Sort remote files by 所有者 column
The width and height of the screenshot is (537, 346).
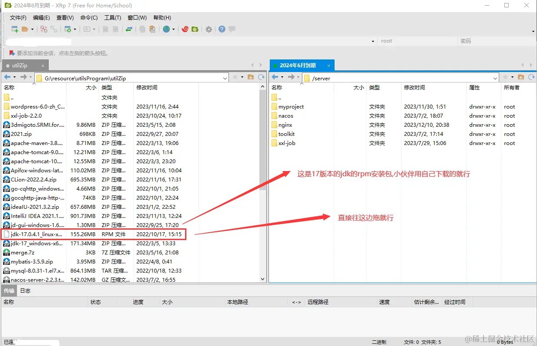click(x=518, y=88)
